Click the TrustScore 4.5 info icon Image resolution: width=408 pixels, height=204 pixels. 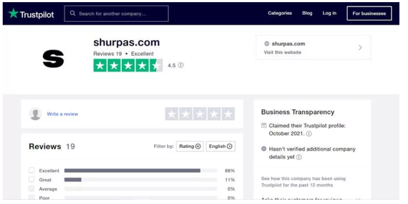click(x=181, y=65)
